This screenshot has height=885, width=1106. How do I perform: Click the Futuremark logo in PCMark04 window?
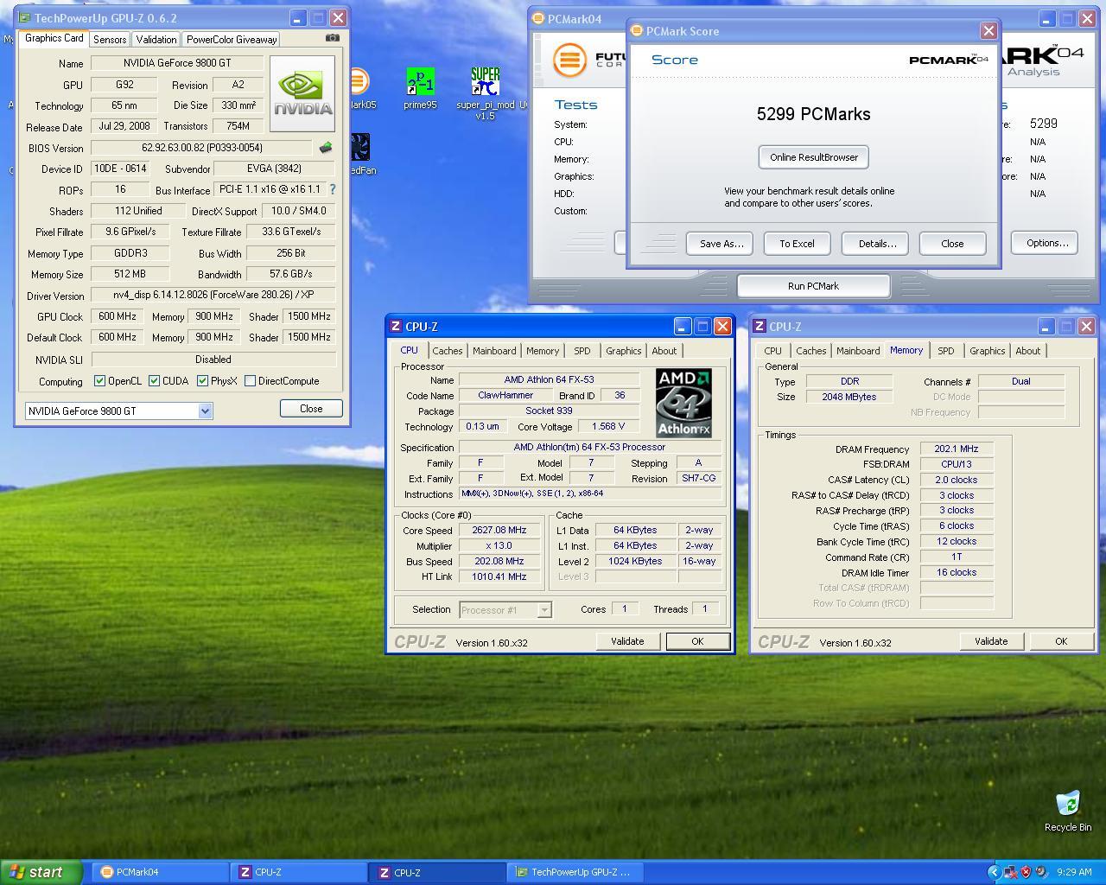569,60
